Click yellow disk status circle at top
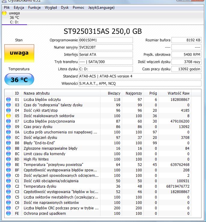Viewport: 206px width, 222px height. [x=5, y=13]
